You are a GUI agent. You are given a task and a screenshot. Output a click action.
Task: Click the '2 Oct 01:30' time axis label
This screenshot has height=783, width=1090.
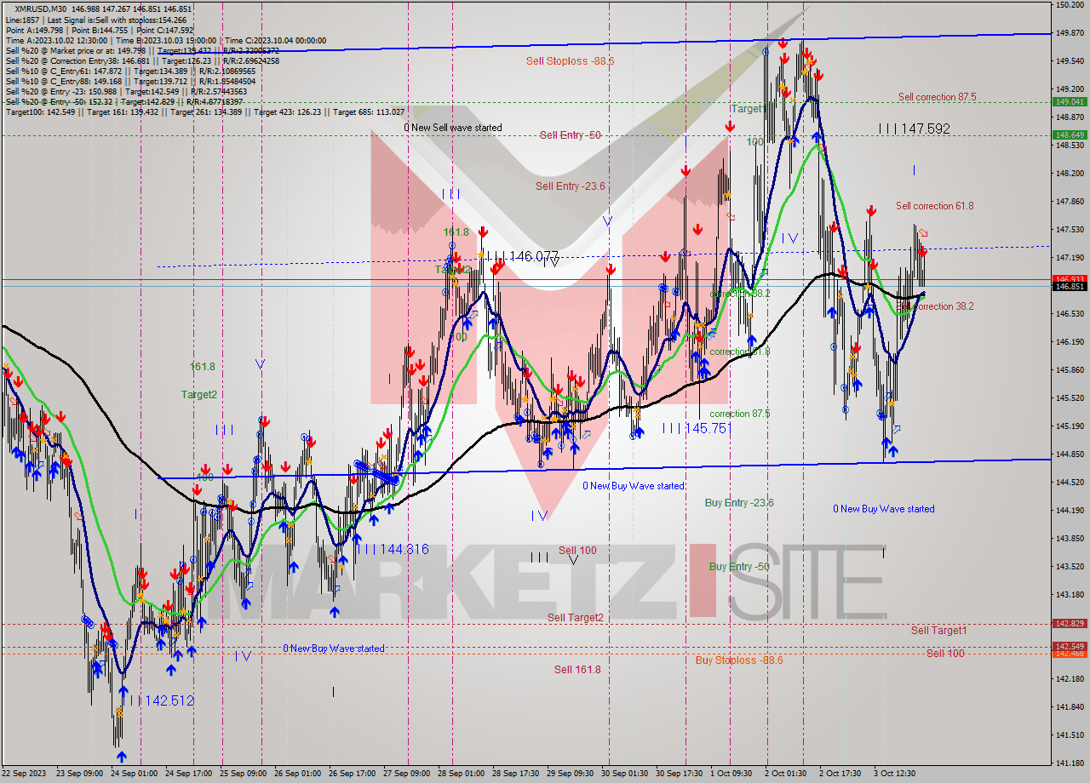click(785, 774)
